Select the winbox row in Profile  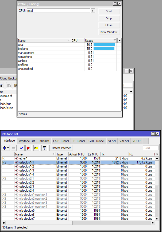pyautogui.click(x=69, y=61)
